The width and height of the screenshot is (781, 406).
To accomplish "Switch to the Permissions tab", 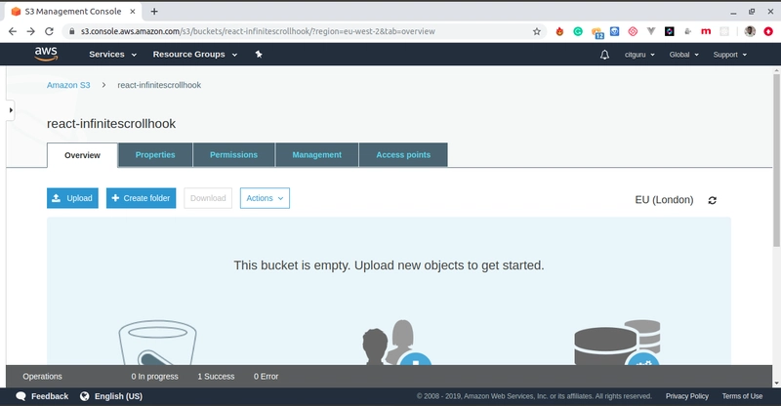I will point(233,155).
